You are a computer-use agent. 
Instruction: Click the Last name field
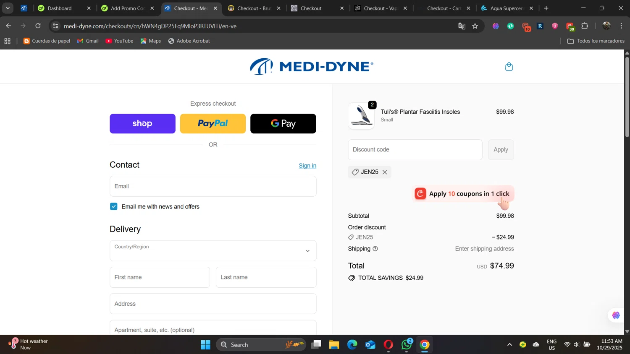click(x=266, y=277)
